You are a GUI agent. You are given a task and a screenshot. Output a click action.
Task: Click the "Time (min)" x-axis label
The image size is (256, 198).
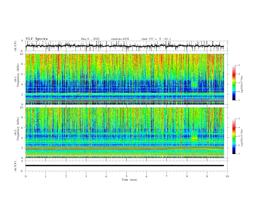[x=129, y=180]
